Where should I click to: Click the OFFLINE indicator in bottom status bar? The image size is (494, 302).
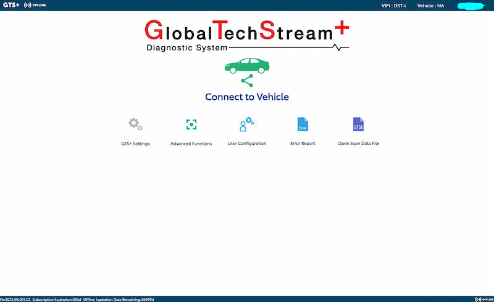click(484, 300)
